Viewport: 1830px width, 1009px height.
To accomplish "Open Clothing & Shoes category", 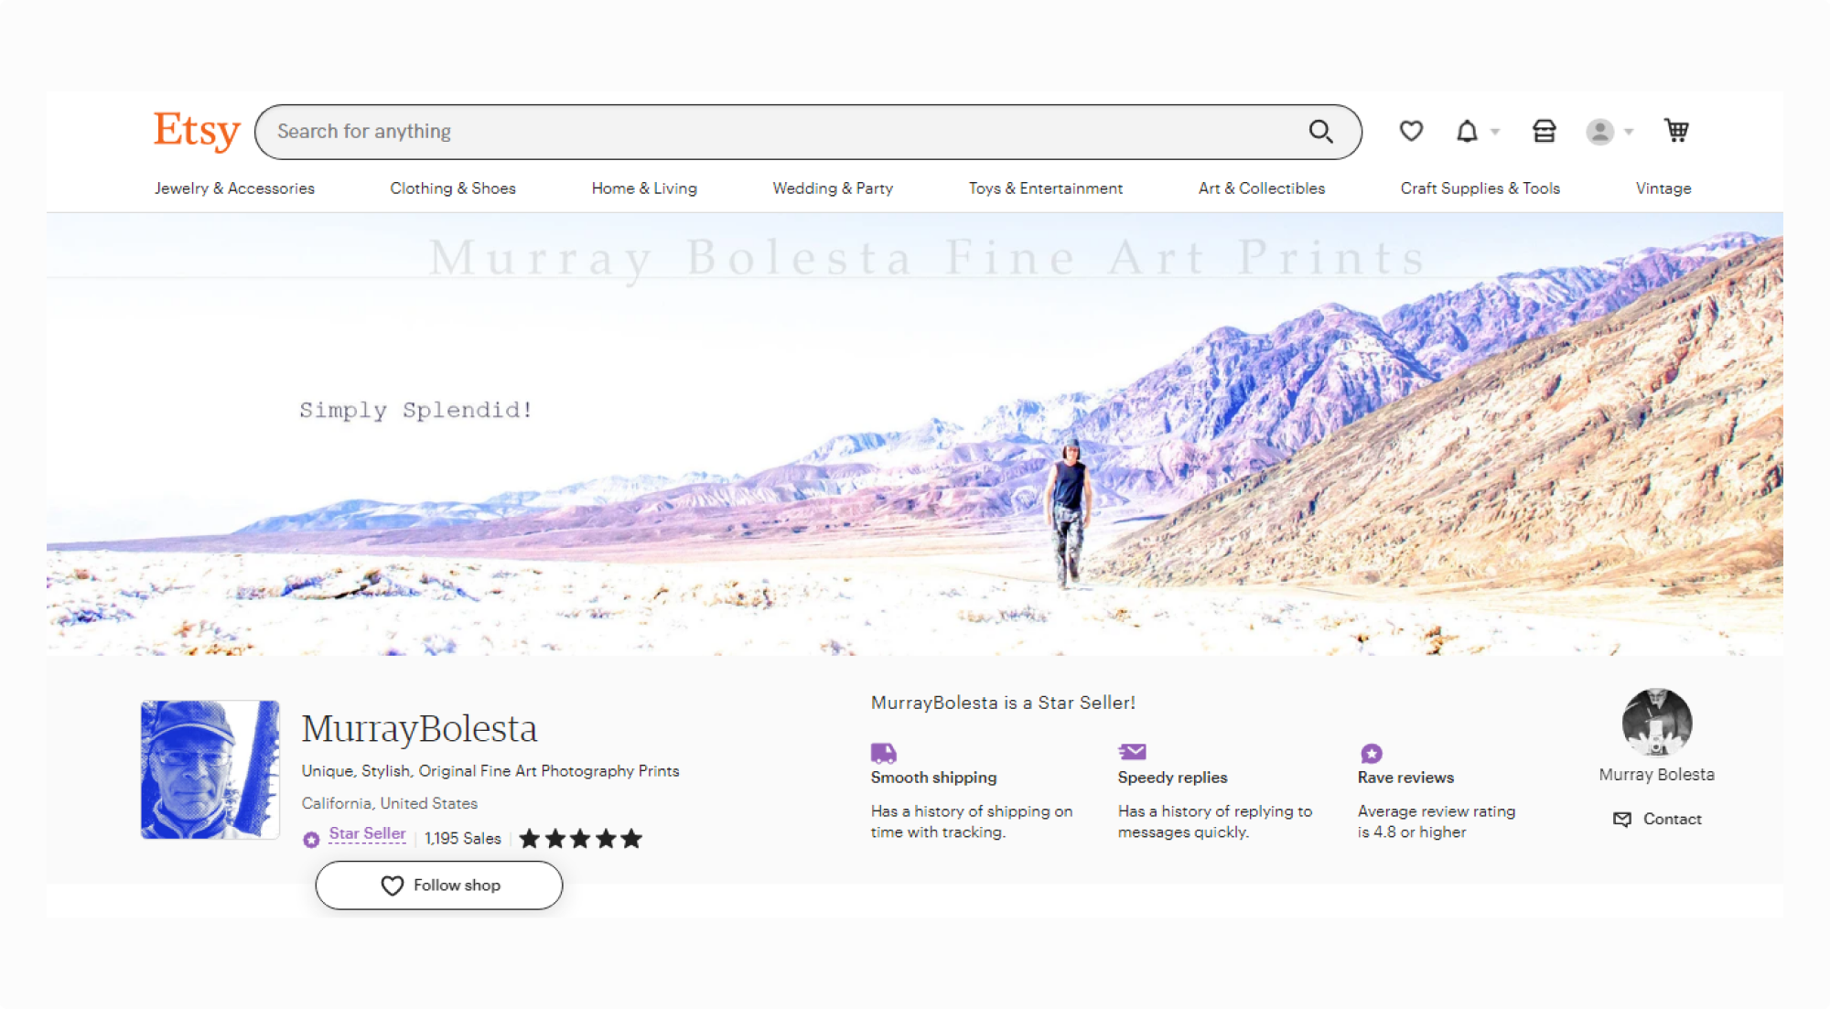I will click(x=453, y=188).
